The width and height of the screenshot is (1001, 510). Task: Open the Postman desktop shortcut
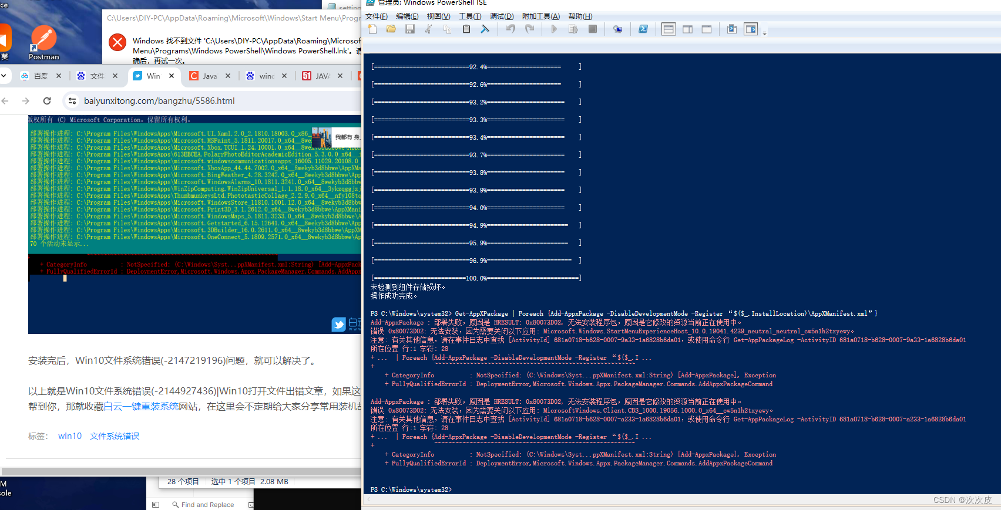tap(44, 43)
